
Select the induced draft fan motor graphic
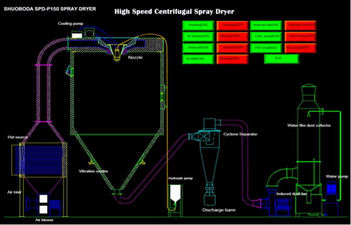pyautogui.click(x=283, y=206)
